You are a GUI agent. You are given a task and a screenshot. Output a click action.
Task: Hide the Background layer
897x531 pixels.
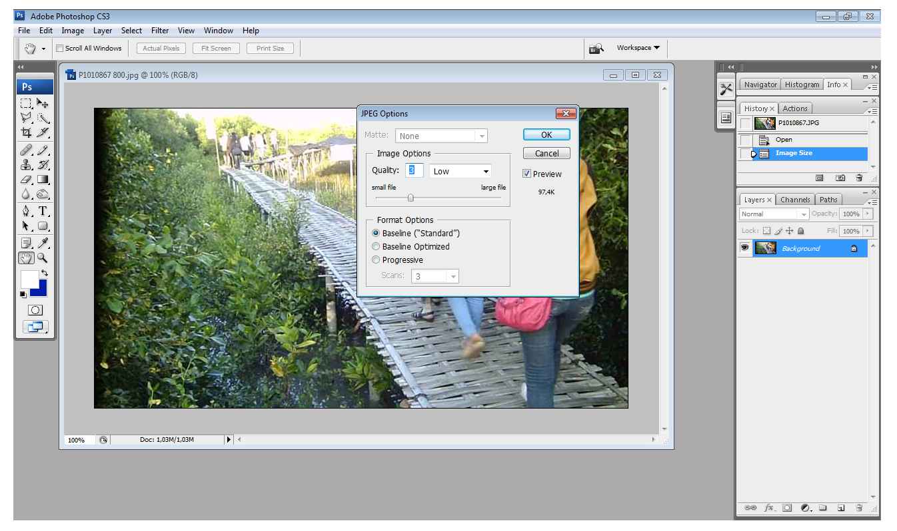point(744,248)
